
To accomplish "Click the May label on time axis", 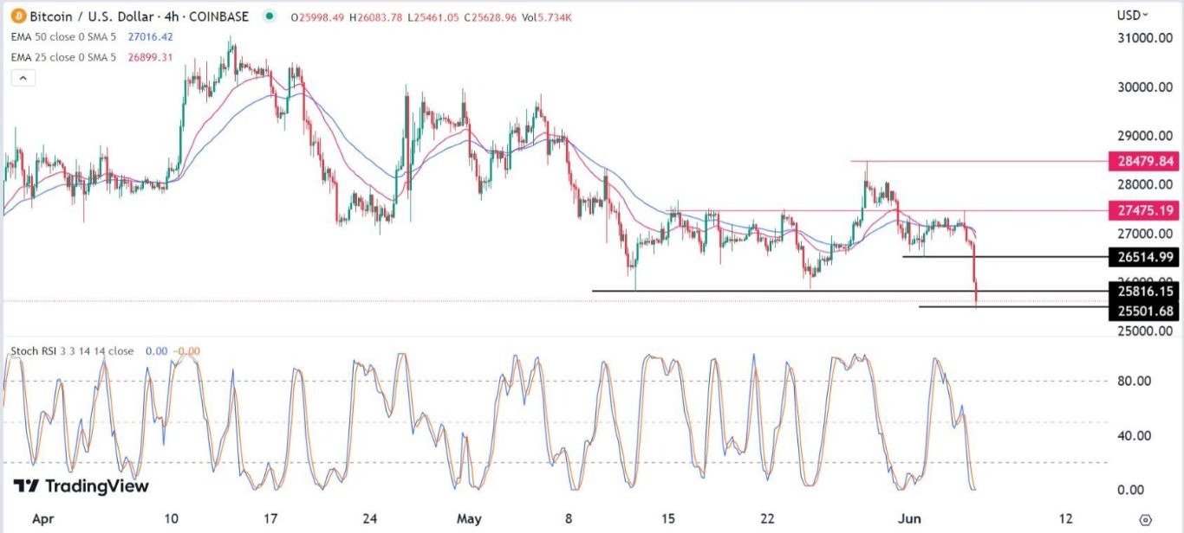I will click(x=469, y=518).
